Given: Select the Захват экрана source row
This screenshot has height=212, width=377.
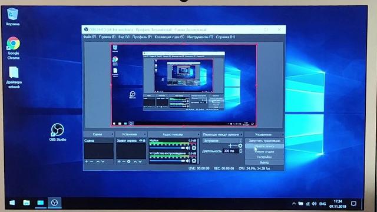Looking at the screenshot, I should tap(131, 141).
